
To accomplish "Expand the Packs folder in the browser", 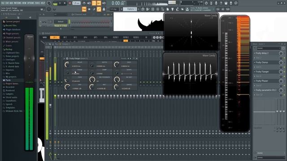I will 8,80.
